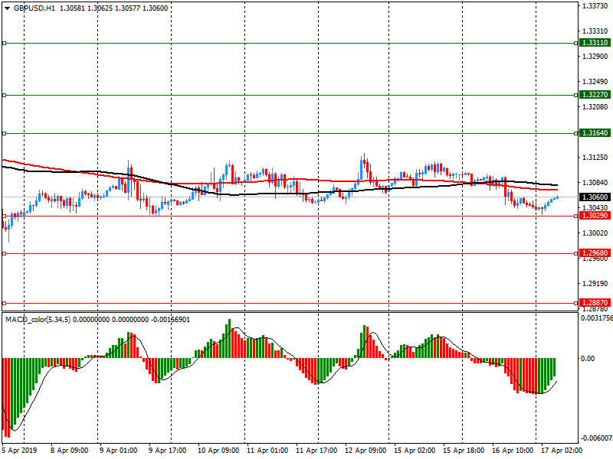This screenshot has width=613, height=459.
Task: Click the MACD zero level 0.00 scale label
Action: (588, 358)
